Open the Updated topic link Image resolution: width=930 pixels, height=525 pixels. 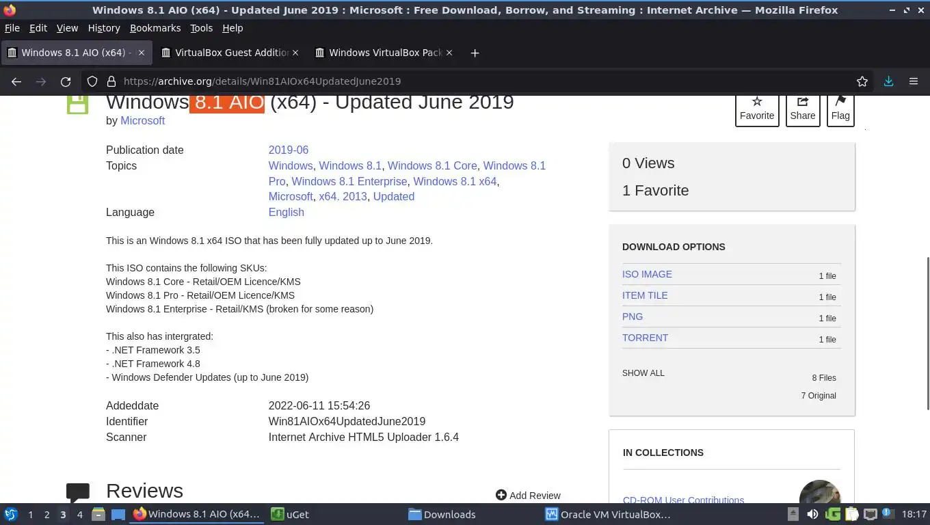pyautogui.click(x=394, y=196)
